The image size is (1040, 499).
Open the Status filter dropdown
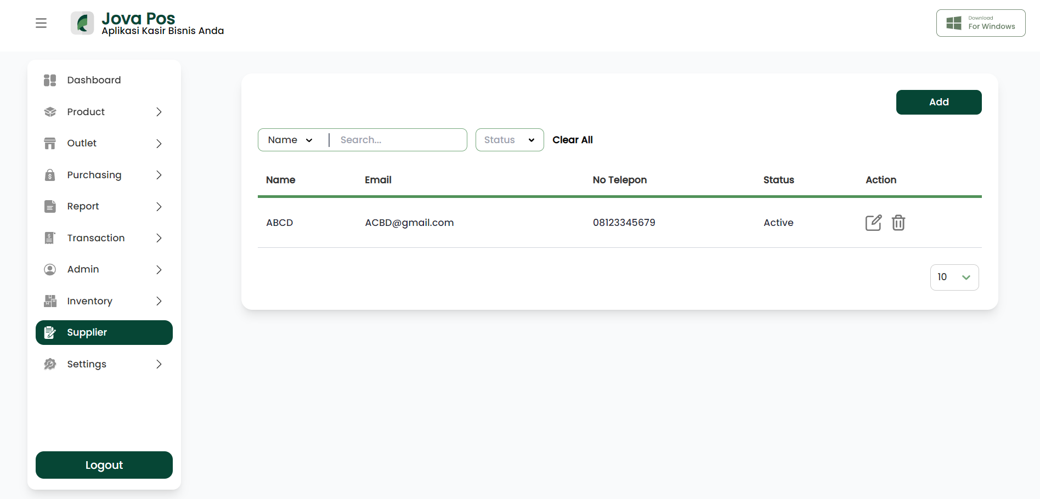[510, 140]
